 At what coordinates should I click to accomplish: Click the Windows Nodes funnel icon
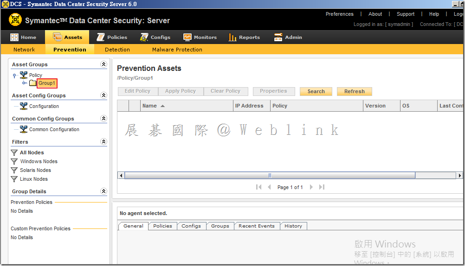(x=14, y=161)
